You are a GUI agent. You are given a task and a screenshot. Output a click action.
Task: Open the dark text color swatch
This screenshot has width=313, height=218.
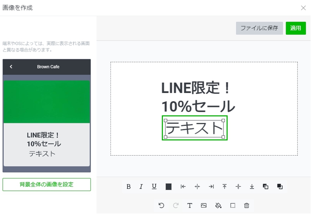[x=168, y=187]
